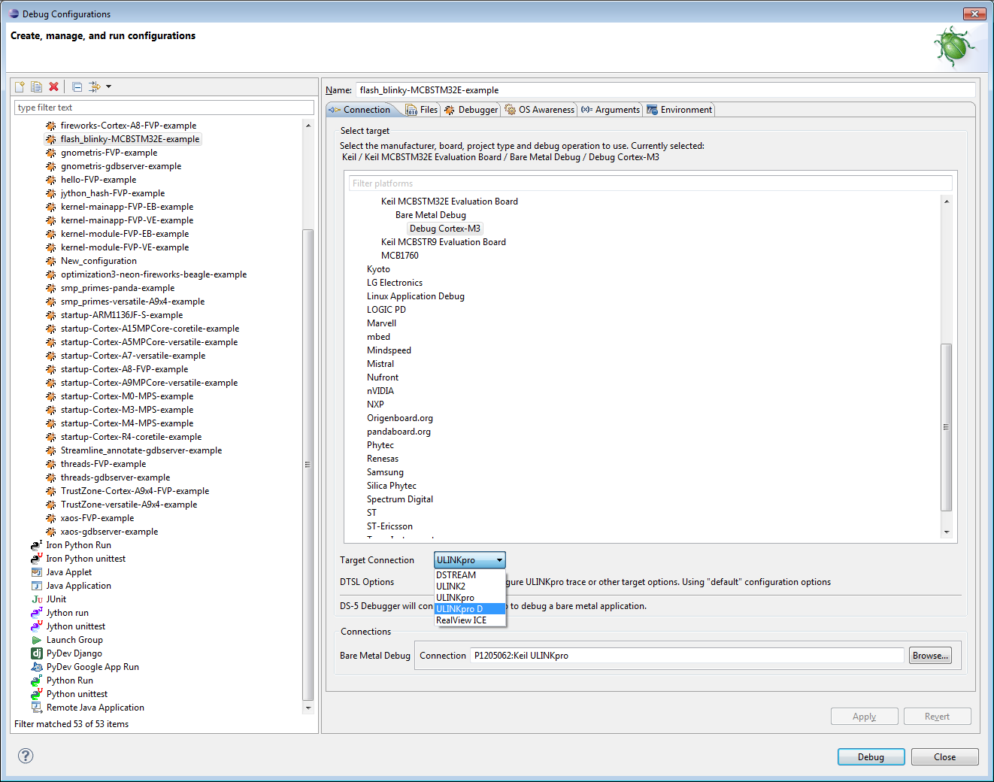Select ST-Ericsson in the platform tree
This screenshot has width=994, height=782.
coord(389,526)
